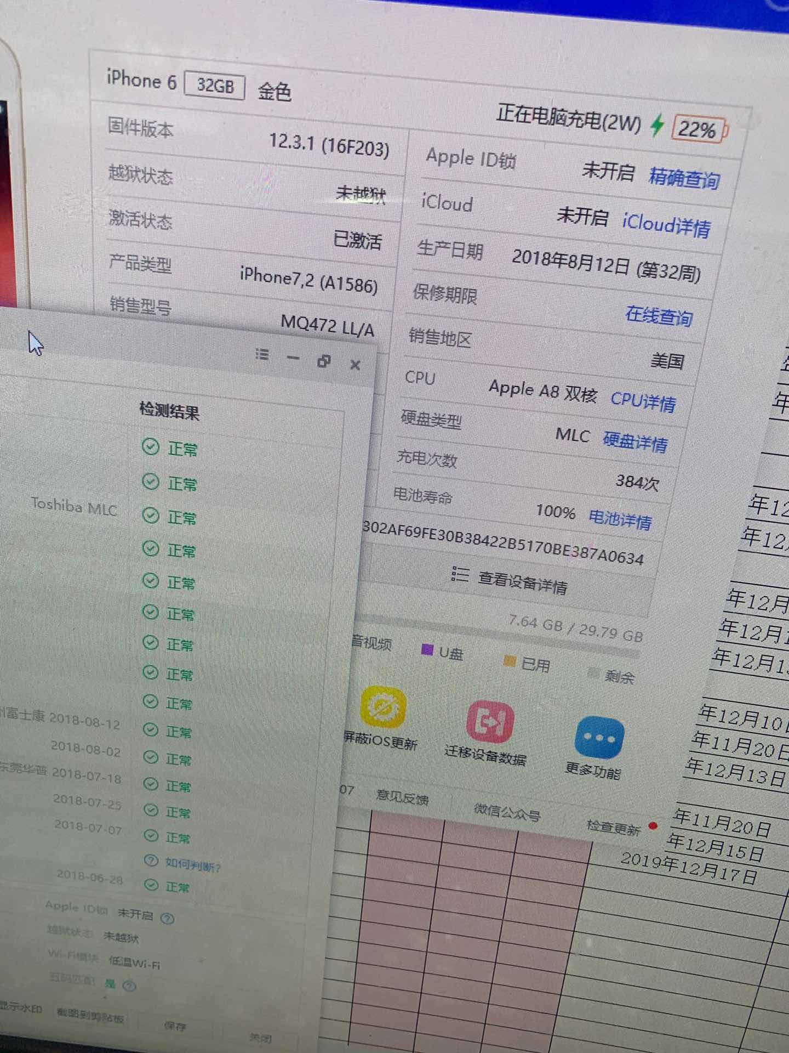Click the question mark beside Apple ID锁 未开启
789x1053 pixels.
click(168, 918)
